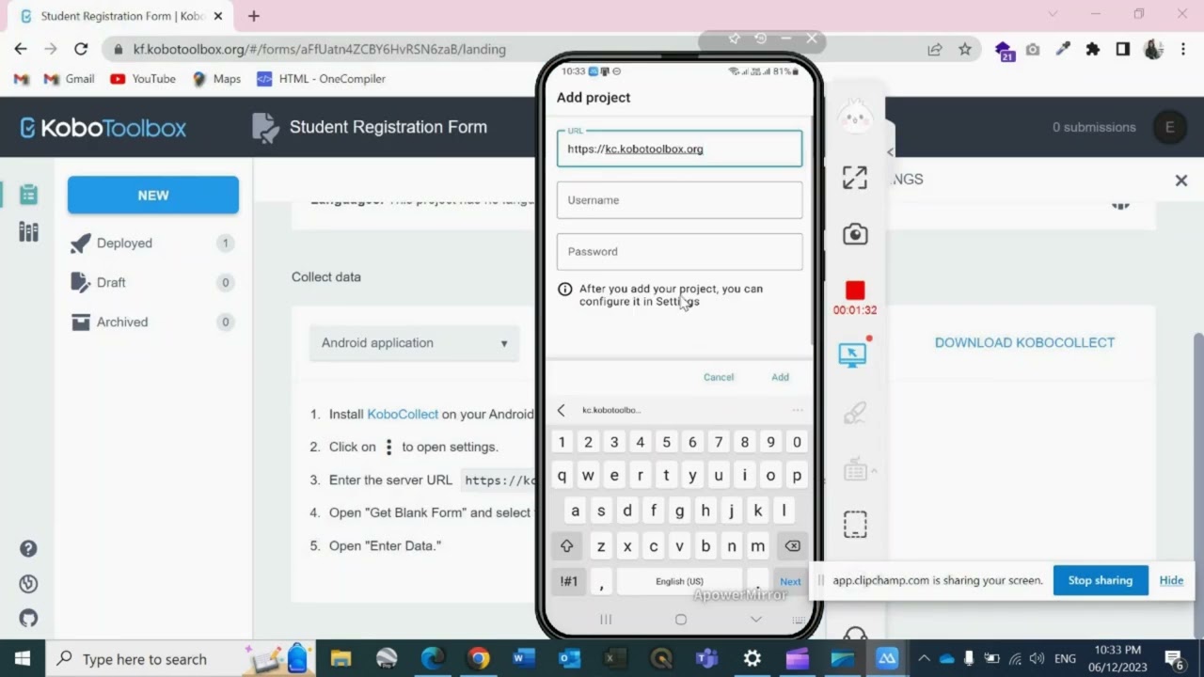This screenshot has width=1204, height=677.
Task: Tap the Android recent apps navigation button
Action: click(x=606, y=619)
